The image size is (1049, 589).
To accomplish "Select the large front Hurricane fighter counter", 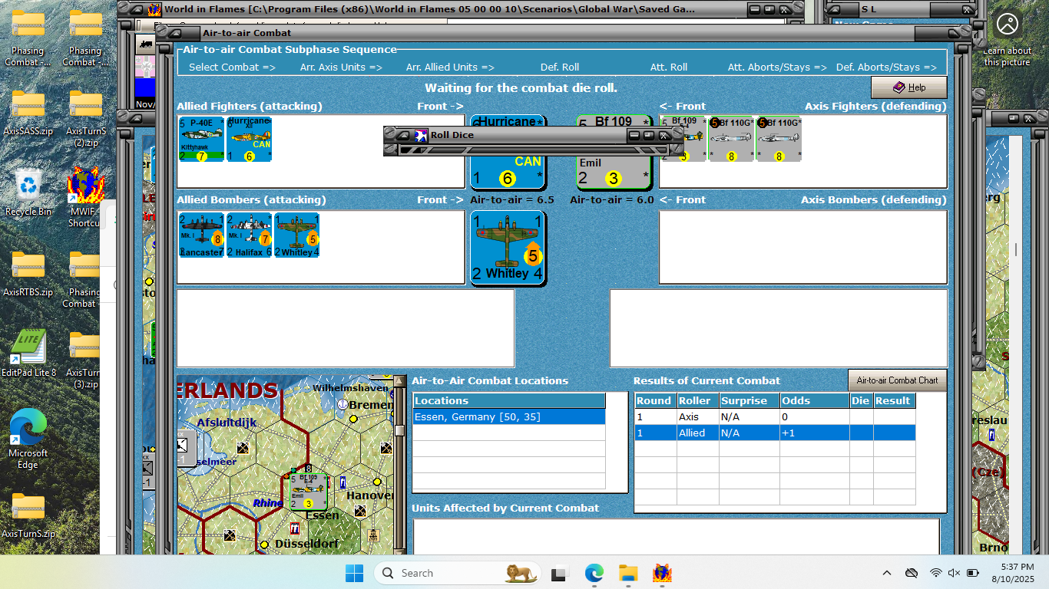I will [508, 172].
